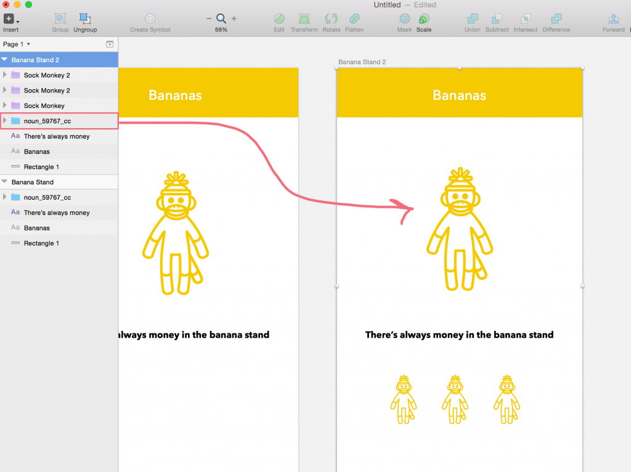
Task: Click the Subtract boolean icon
Action: click(x=497, y=19)
